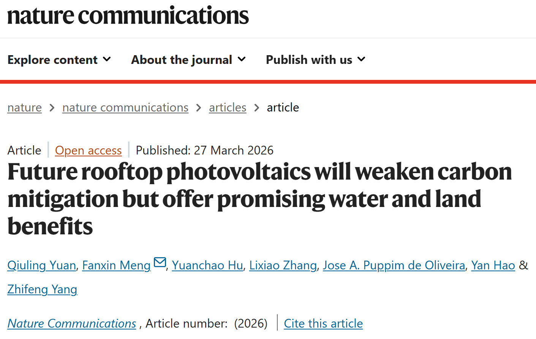
Task: Go to the nature breadcrumb link
Action: [x=25, y=108]
